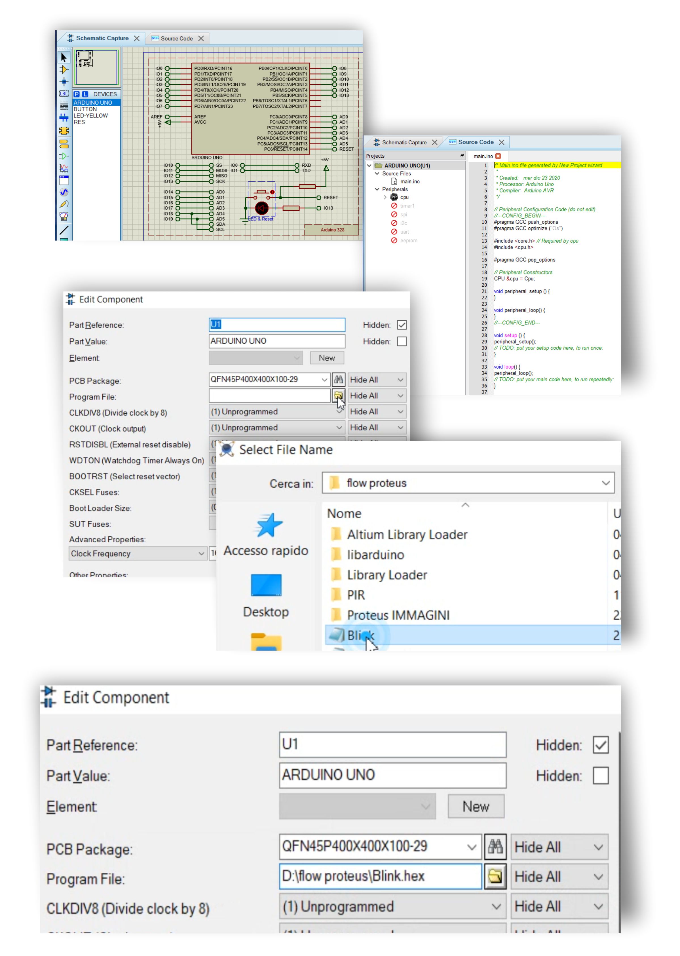The image size is (680, 956).
Task: Select the Subcircuit Mode tool
Action: [x=64, y=131]
